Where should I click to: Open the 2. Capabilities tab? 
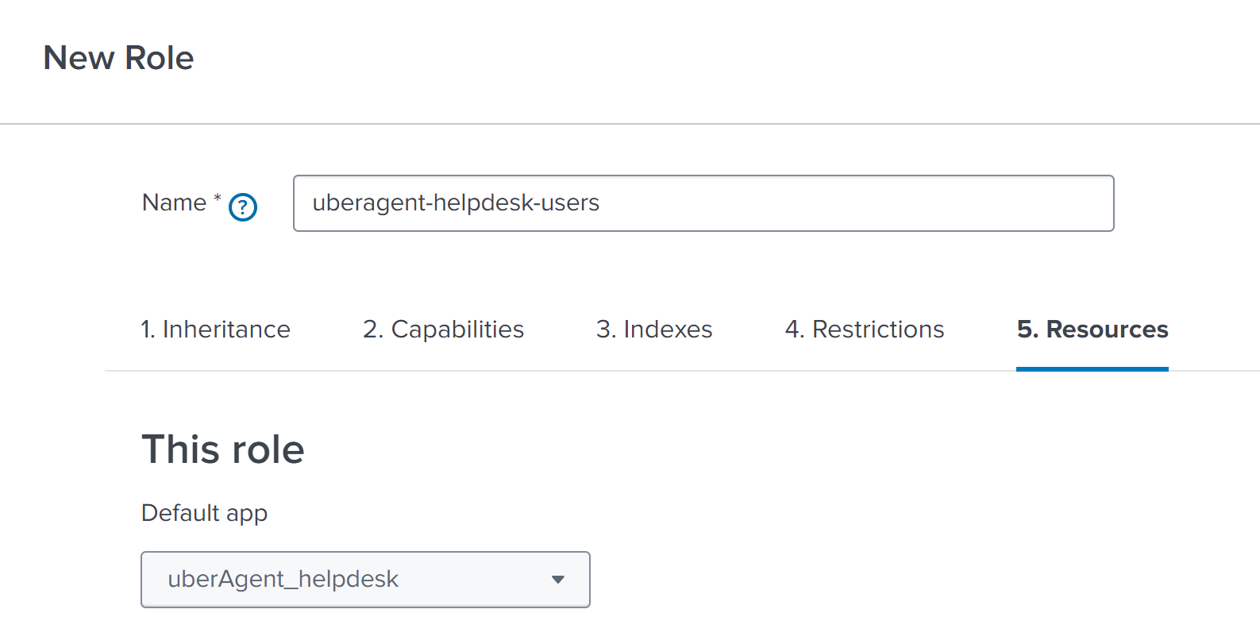[x=443, y=330]
